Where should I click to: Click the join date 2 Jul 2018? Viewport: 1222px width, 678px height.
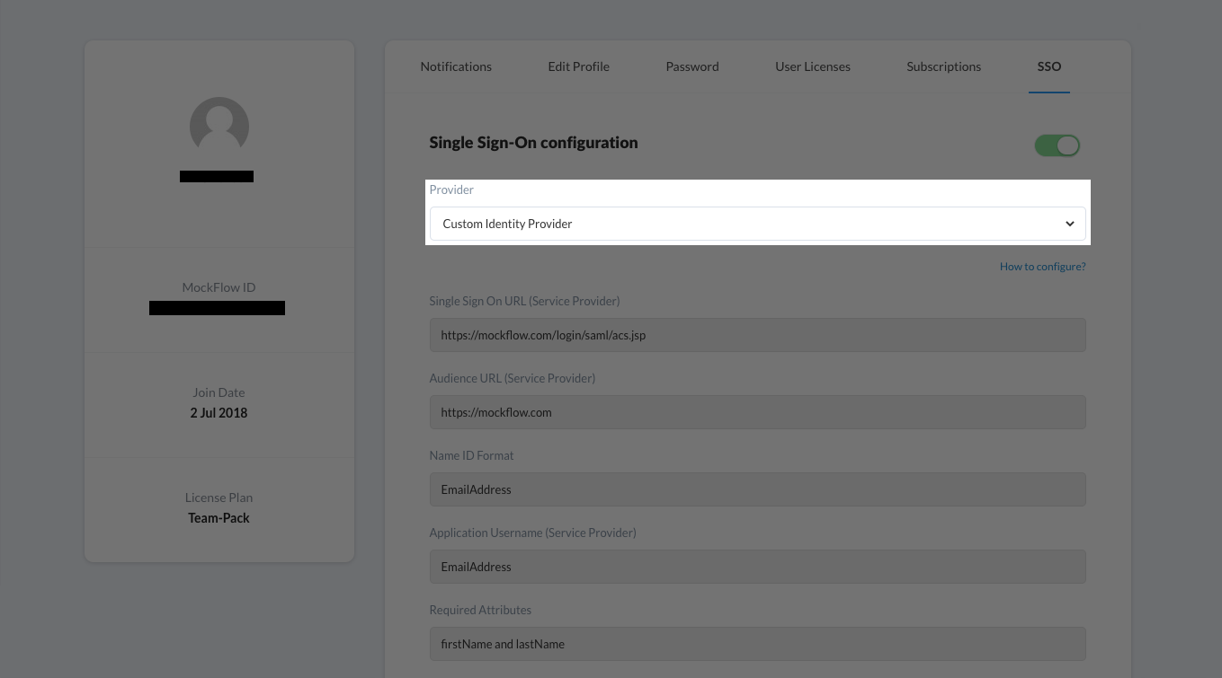click(219, 413)
